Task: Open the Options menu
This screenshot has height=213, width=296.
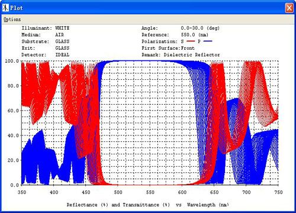Action: pyautogui.click(x=12, y=20)
